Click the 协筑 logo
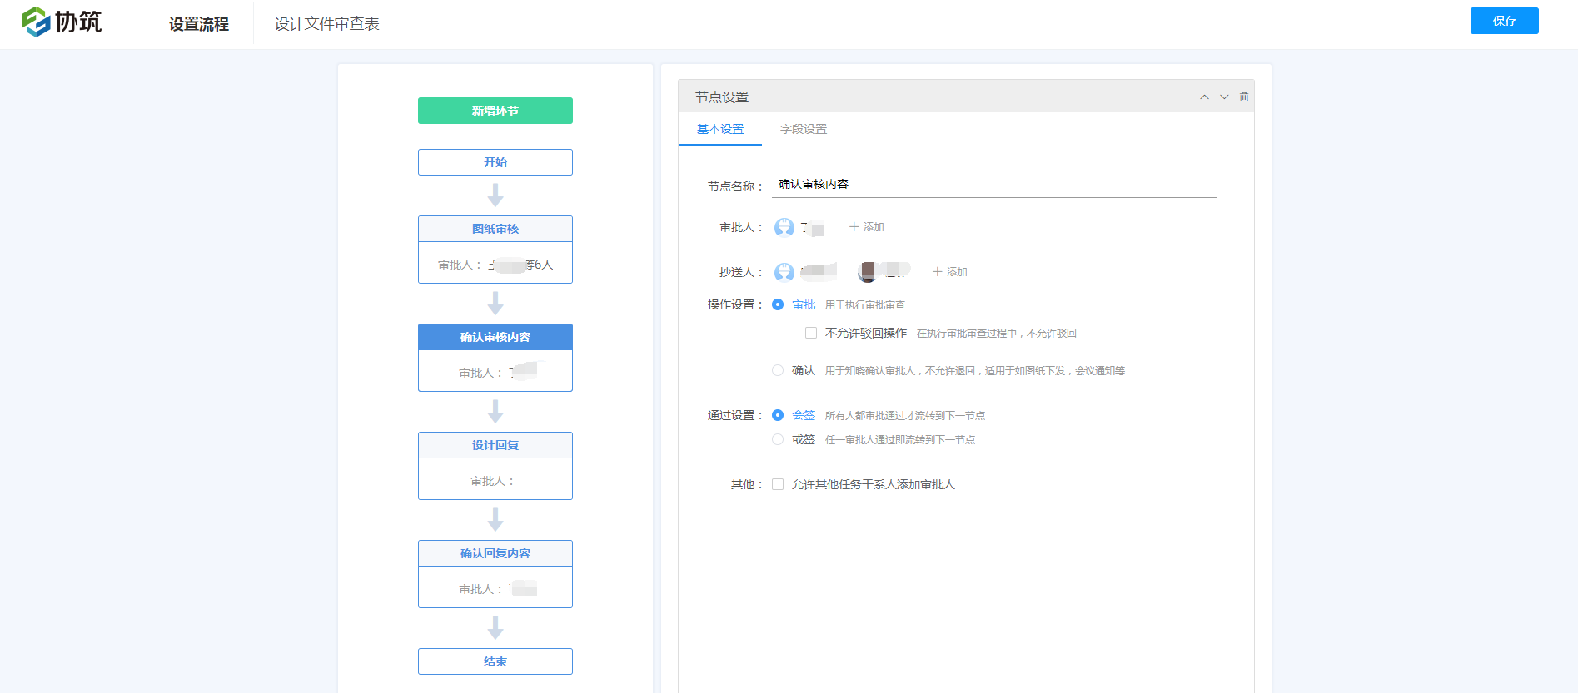 (x=62, y=22)
